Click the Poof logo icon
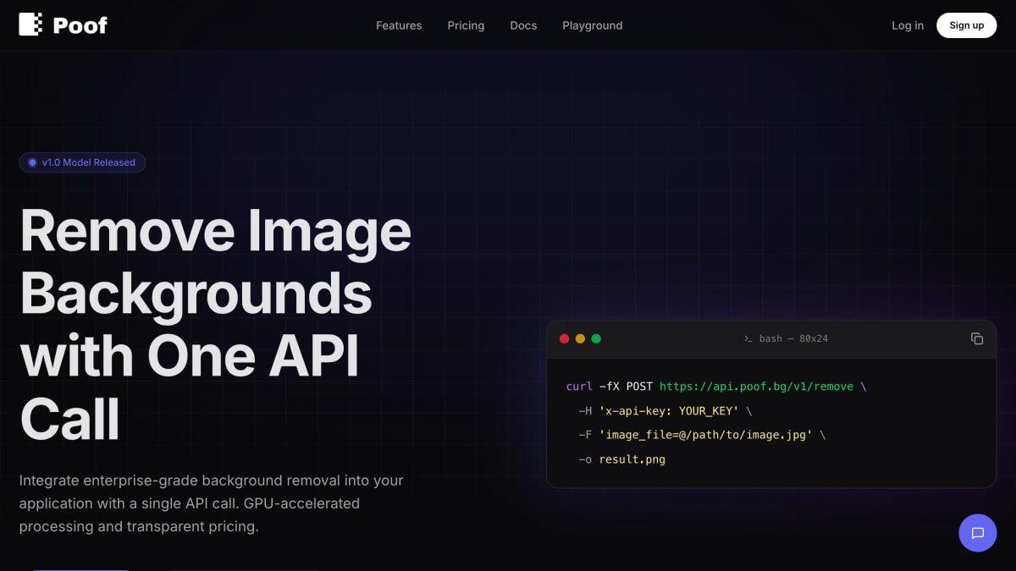This screenshot has width=1016, height=571. point(30,25)
